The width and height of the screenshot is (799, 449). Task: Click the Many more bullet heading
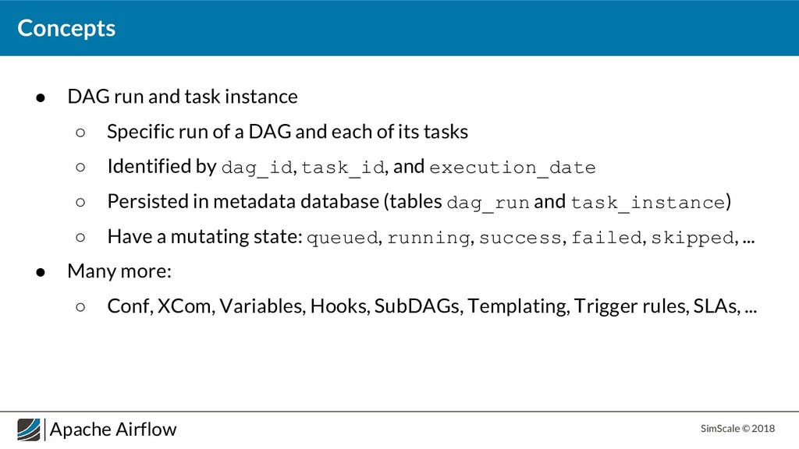[x=119, y=271]
